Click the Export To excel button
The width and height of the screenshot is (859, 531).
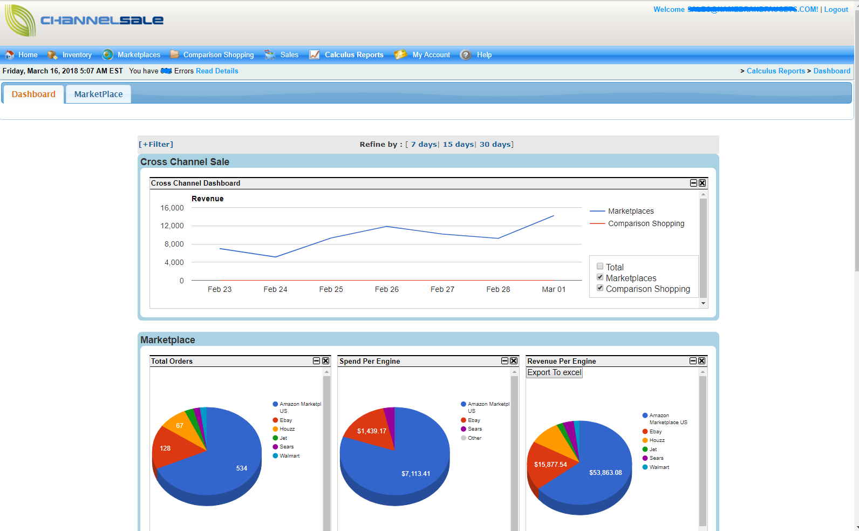pyautogui.click(x=554, y=373)
